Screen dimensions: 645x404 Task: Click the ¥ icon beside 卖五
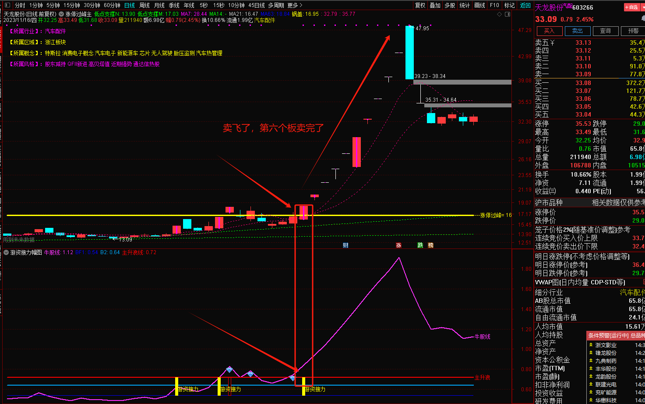coord(552,43)
